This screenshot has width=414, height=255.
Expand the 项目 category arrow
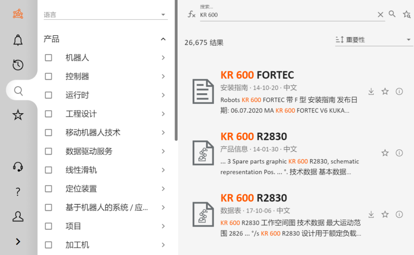(163, 226)
